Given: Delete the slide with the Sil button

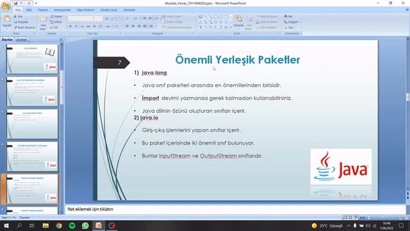Looking at the screenshot, I should (54, 27).
